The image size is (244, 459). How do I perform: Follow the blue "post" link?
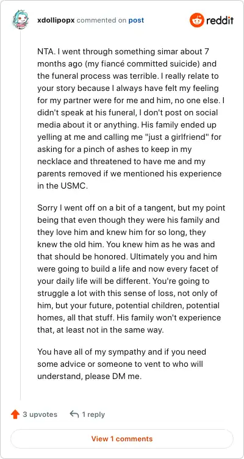pyautogui.click(x=136, y=21)
